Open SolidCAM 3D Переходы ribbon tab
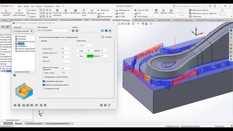Screen dimensions: 233x131 183,20
